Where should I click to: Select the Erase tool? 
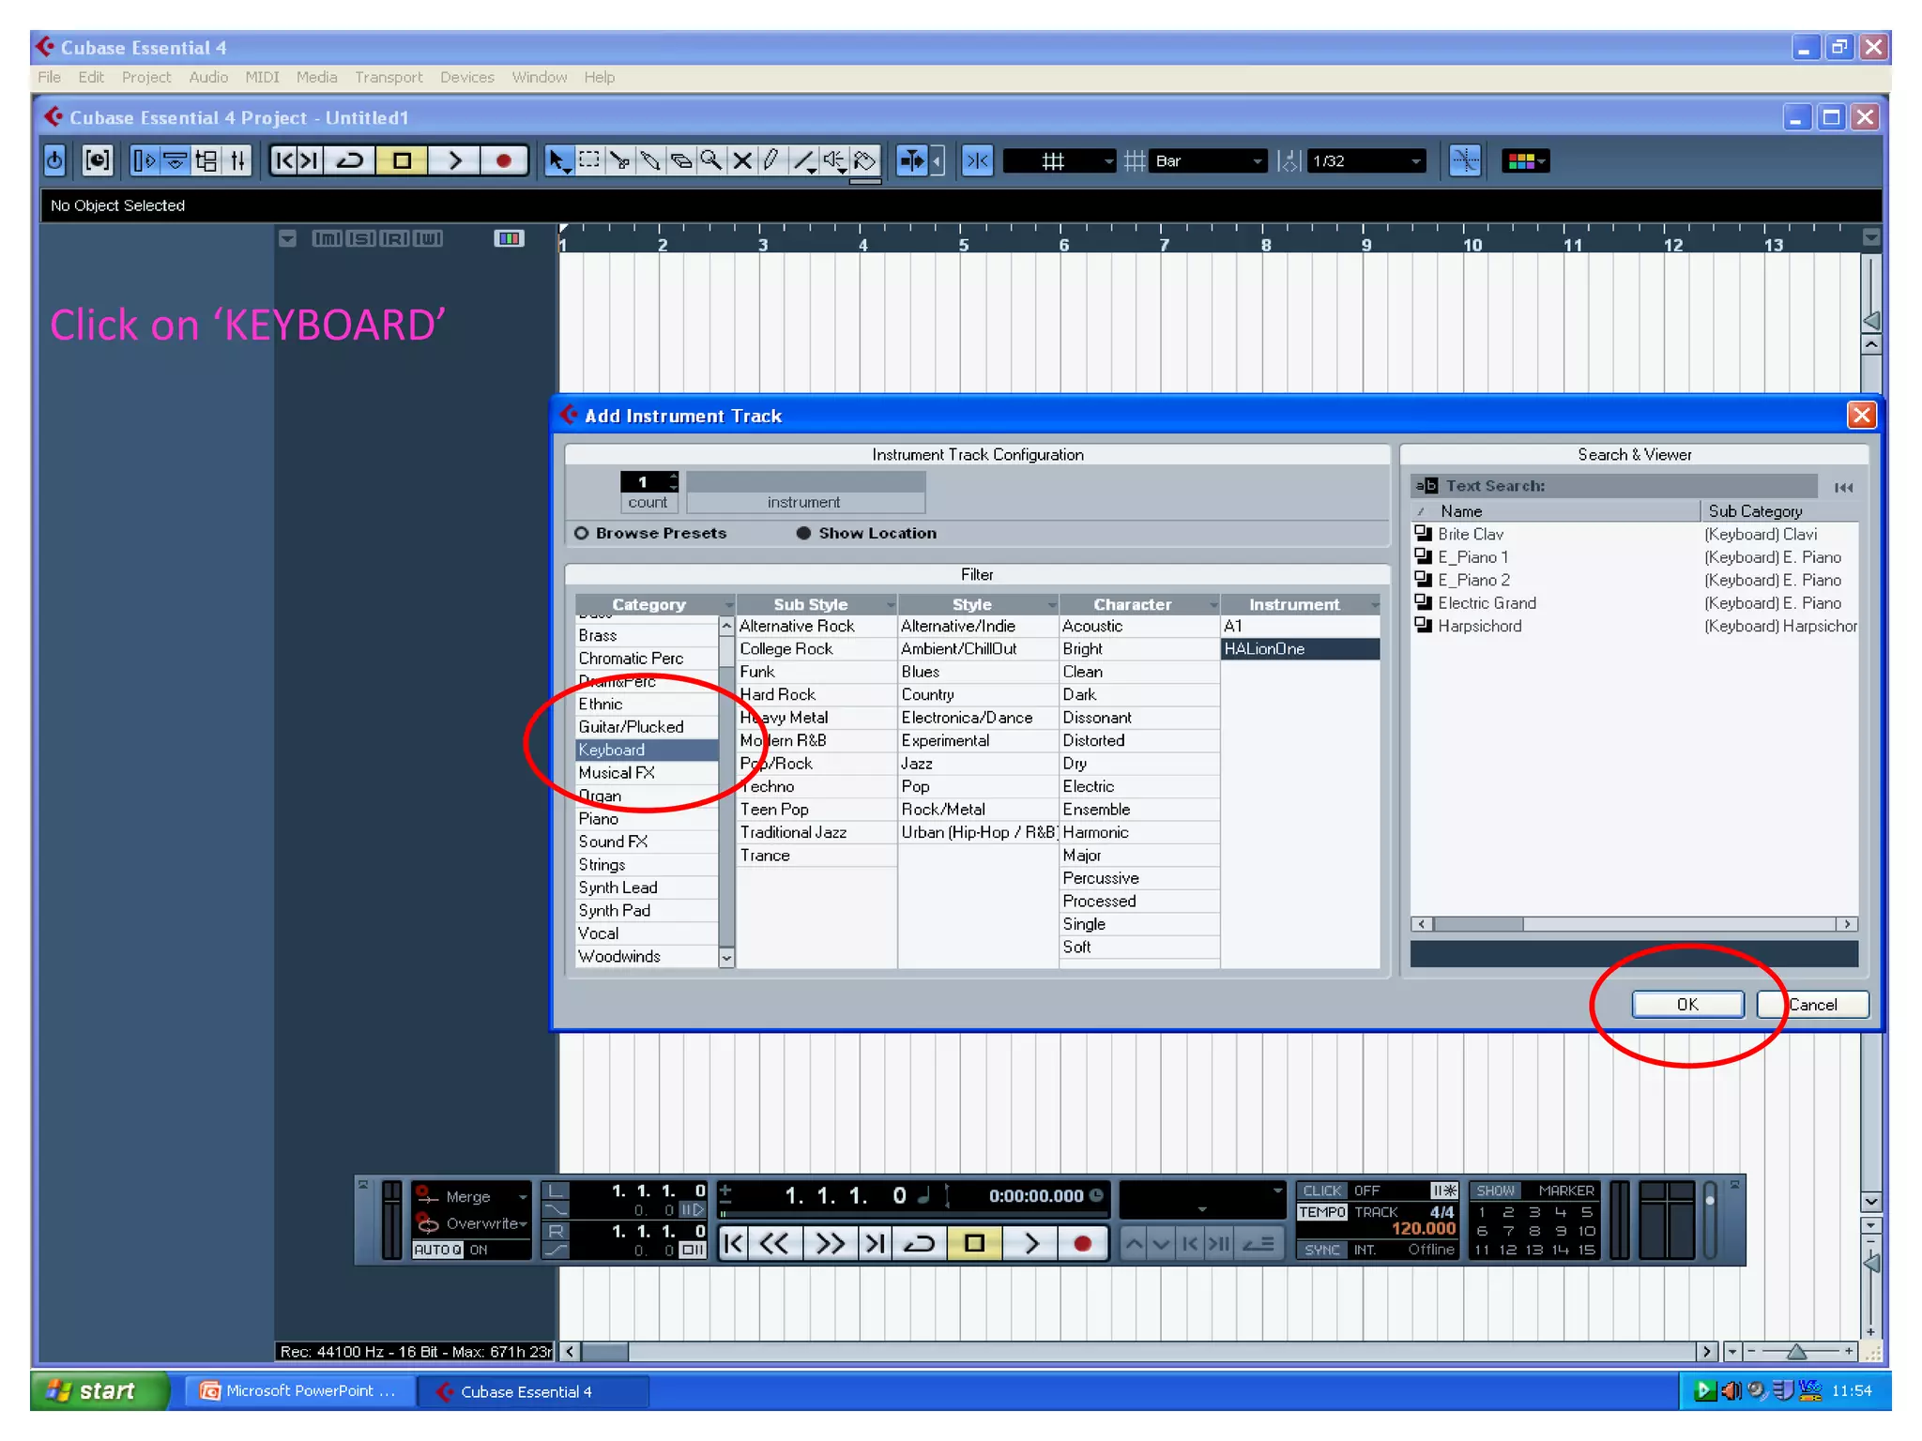(681, 161)
